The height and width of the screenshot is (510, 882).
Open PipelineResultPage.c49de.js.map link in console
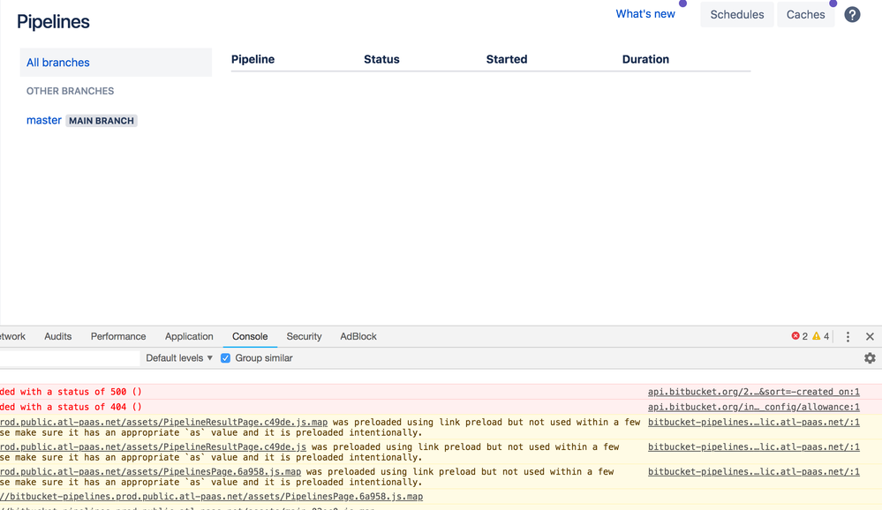(x=163, y=423)
